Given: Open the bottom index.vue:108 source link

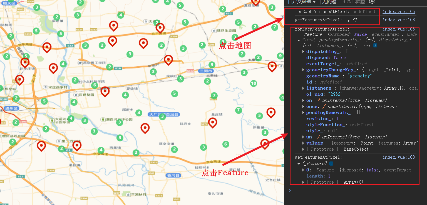Looking at the screenshot, I should (x=399, y=157).
